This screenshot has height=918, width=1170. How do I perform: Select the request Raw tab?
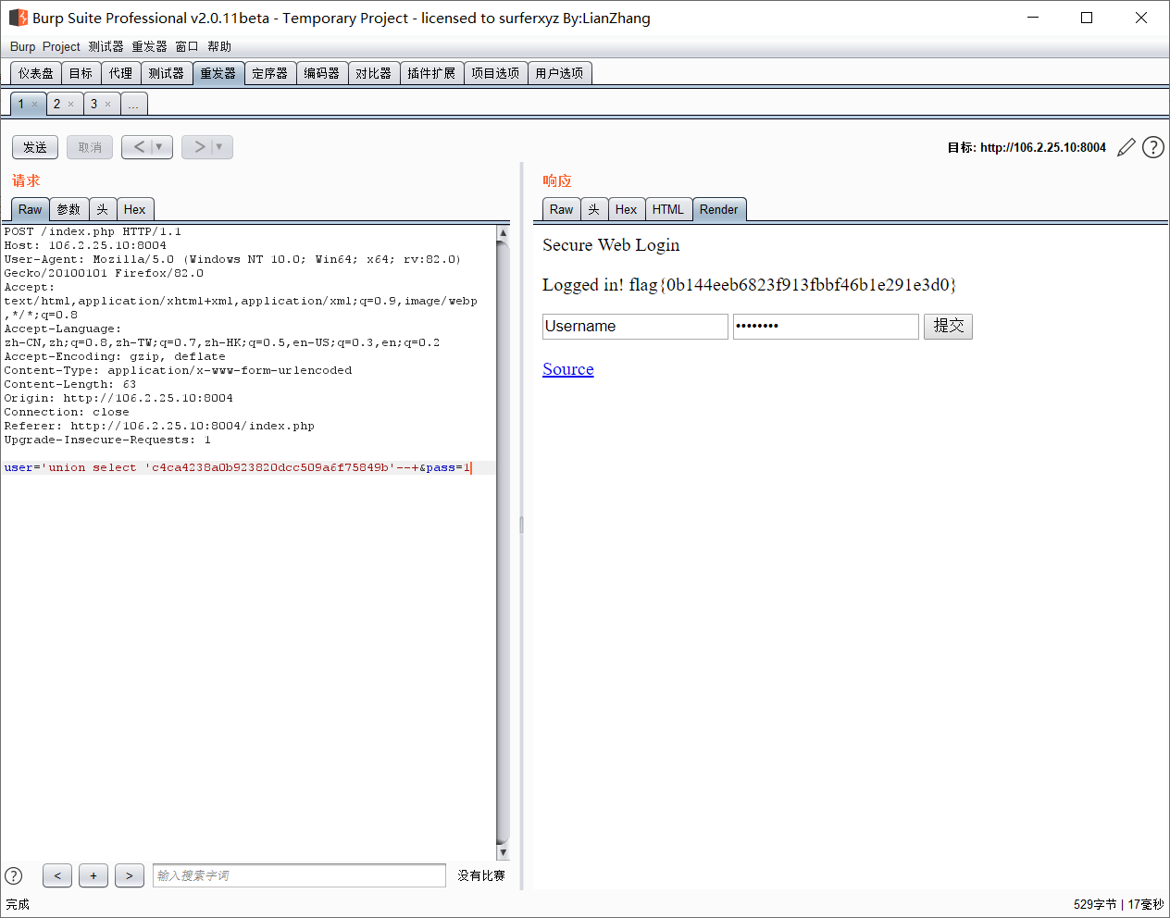(31, 209)
